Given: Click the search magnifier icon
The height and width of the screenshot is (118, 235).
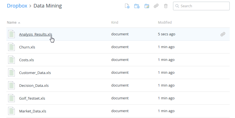Looking at the screenshot, I should pyautogui.click(x=177, y=6).
